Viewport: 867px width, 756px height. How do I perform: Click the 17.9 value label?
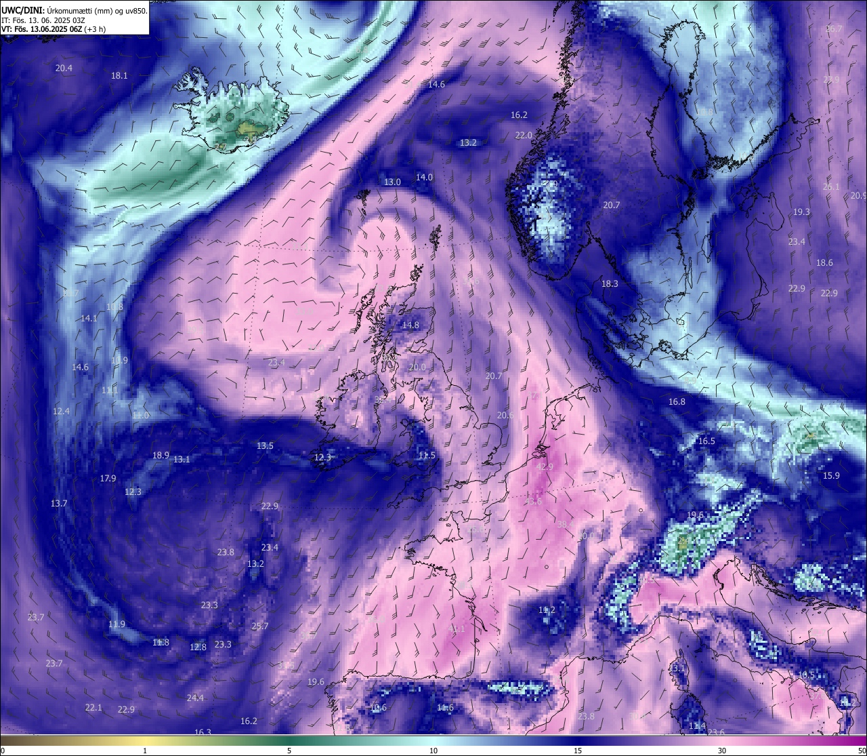(108, 479)
